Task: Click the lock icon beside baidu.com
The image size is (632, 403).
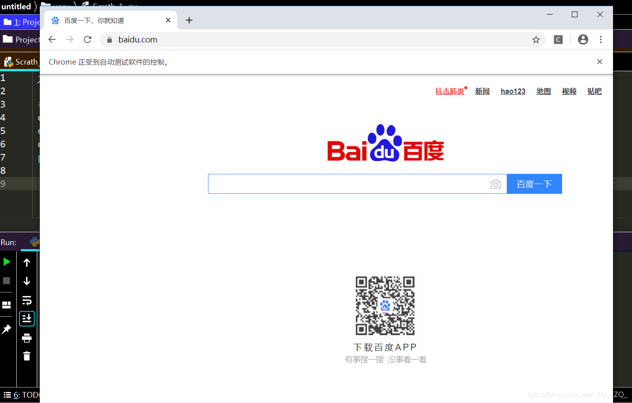Action: [109, 40]
